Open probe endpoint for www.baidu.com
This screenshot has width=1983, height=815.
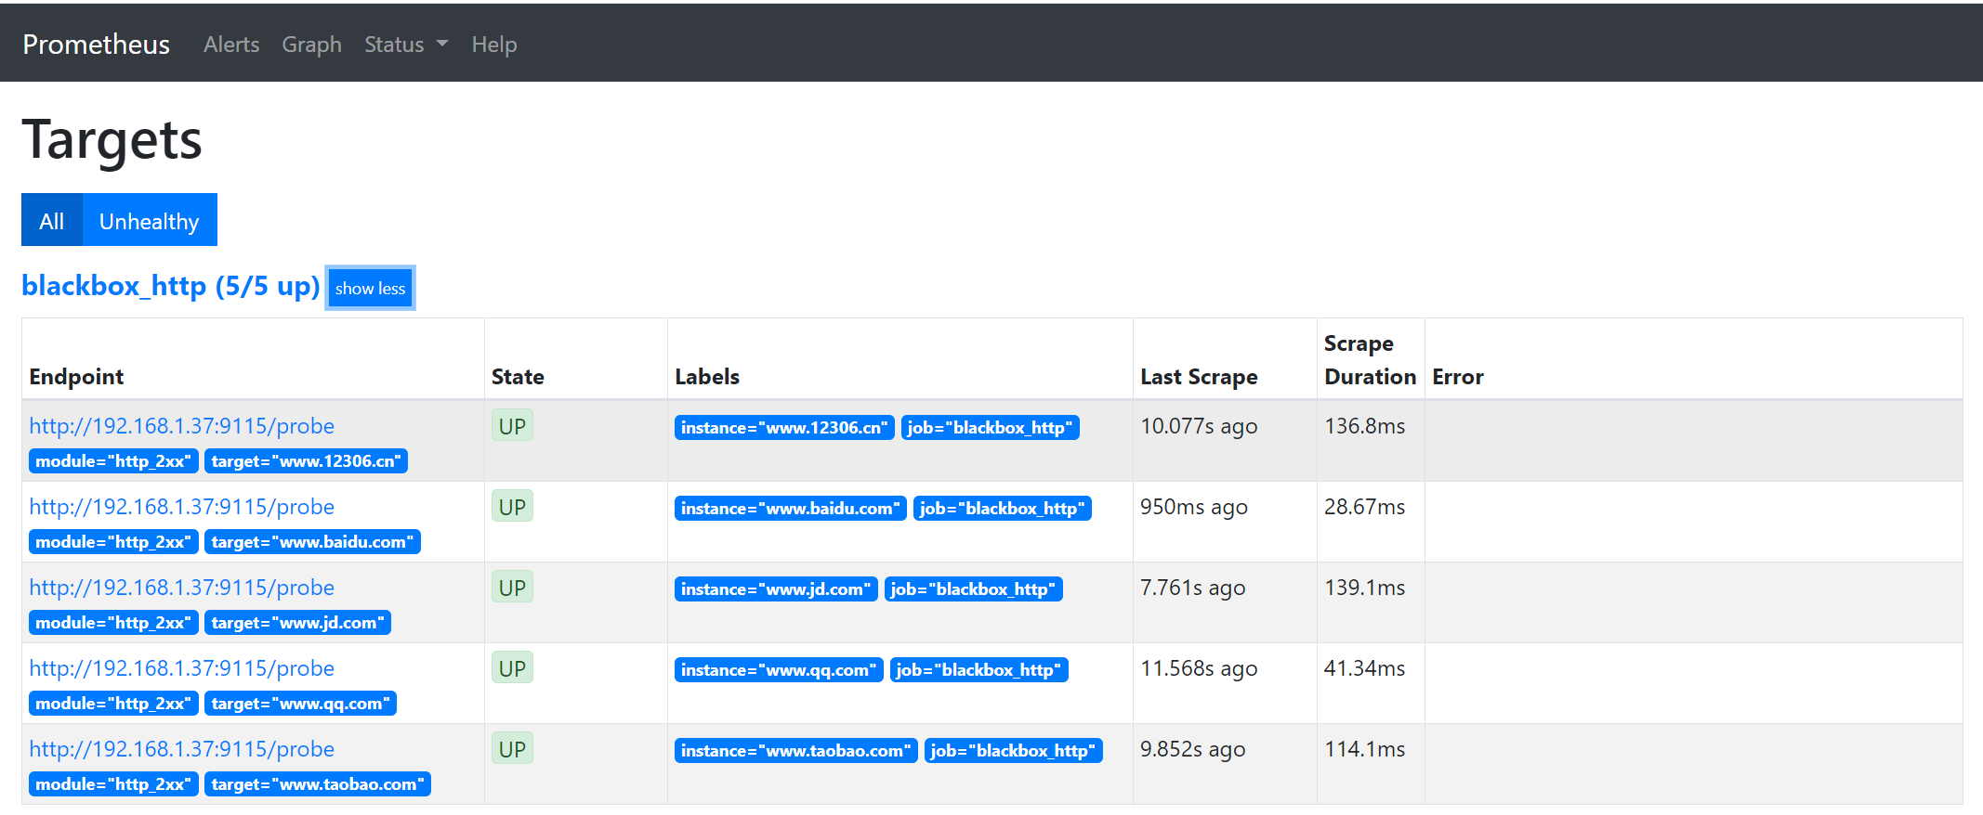point(182,507)
